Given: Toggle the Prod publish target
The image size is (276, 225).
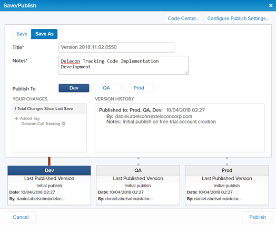Looking at the screenshot, I should [x=139, y=88].
